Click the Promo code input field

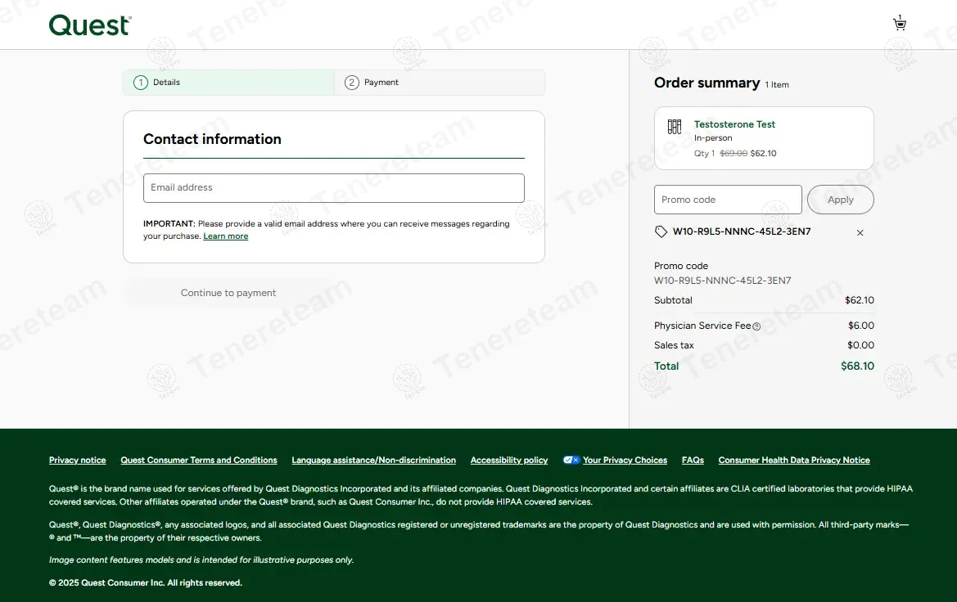(x=728, y=200)
